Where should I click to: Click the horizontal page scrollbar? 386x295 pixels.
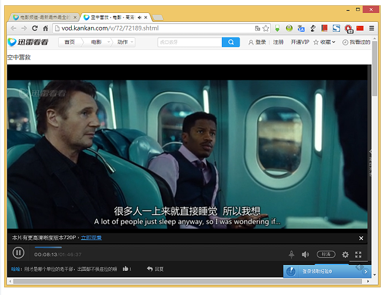(188, 281)
